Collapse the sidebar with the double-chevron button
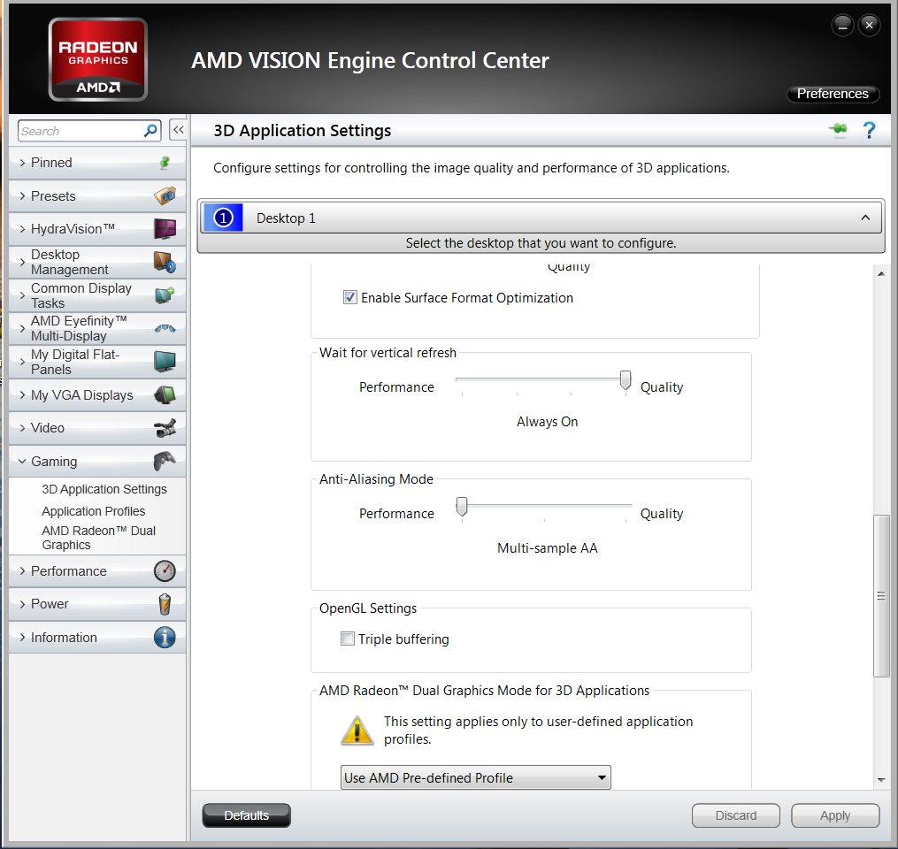The image size is (898, 849). (x=178, y=130)
